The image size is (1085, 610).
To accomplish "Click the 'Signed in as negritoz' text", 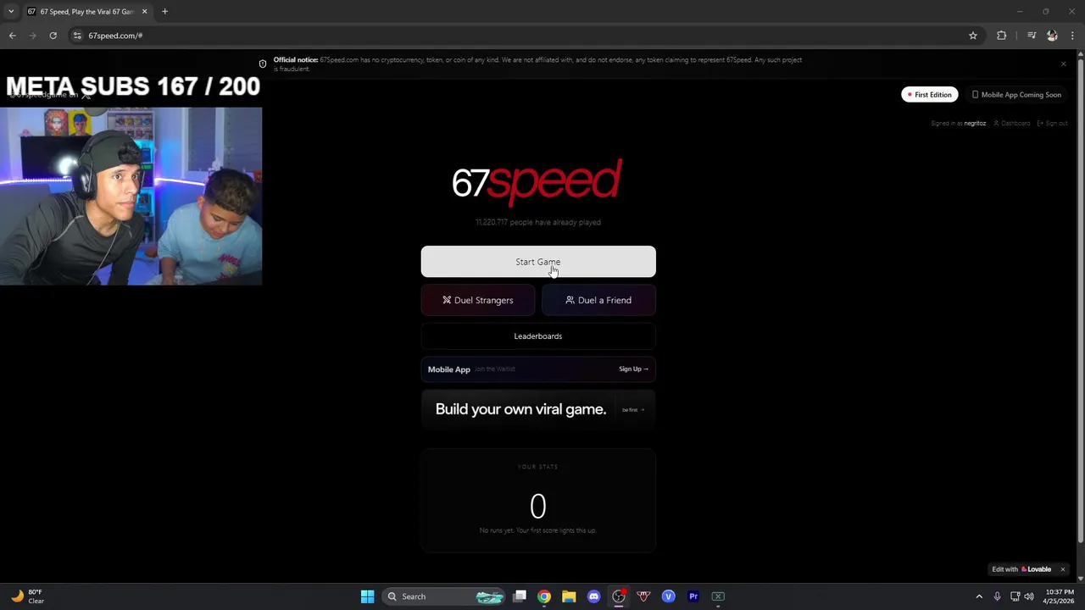I will (959, 124).
